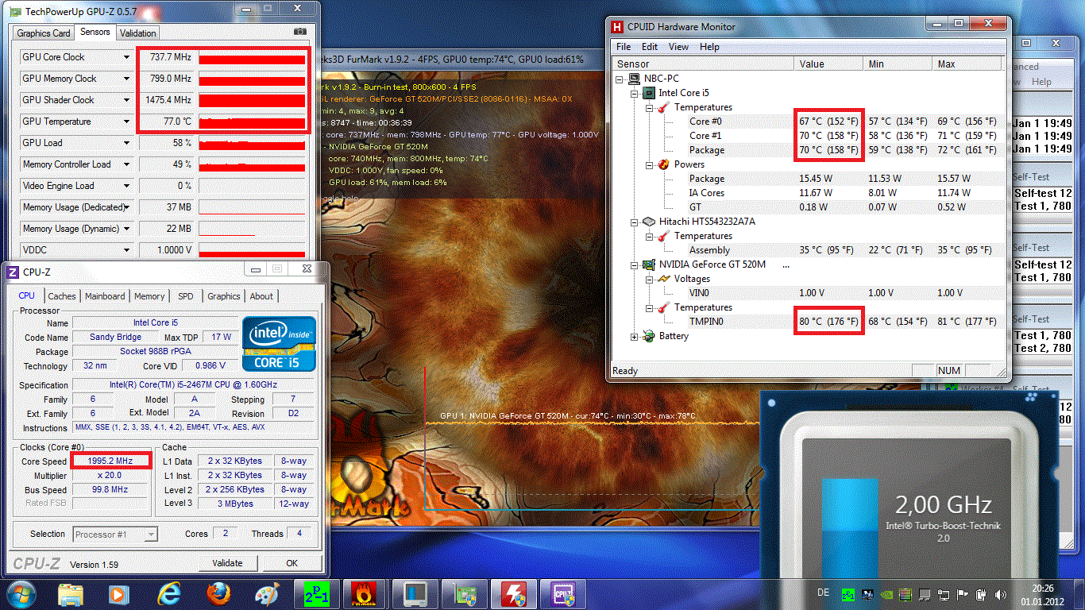The height and width of the screenshot is (610, 1085).
Task: Open the Memory tab in CPU-Z
Action: [x=149, y=296]
